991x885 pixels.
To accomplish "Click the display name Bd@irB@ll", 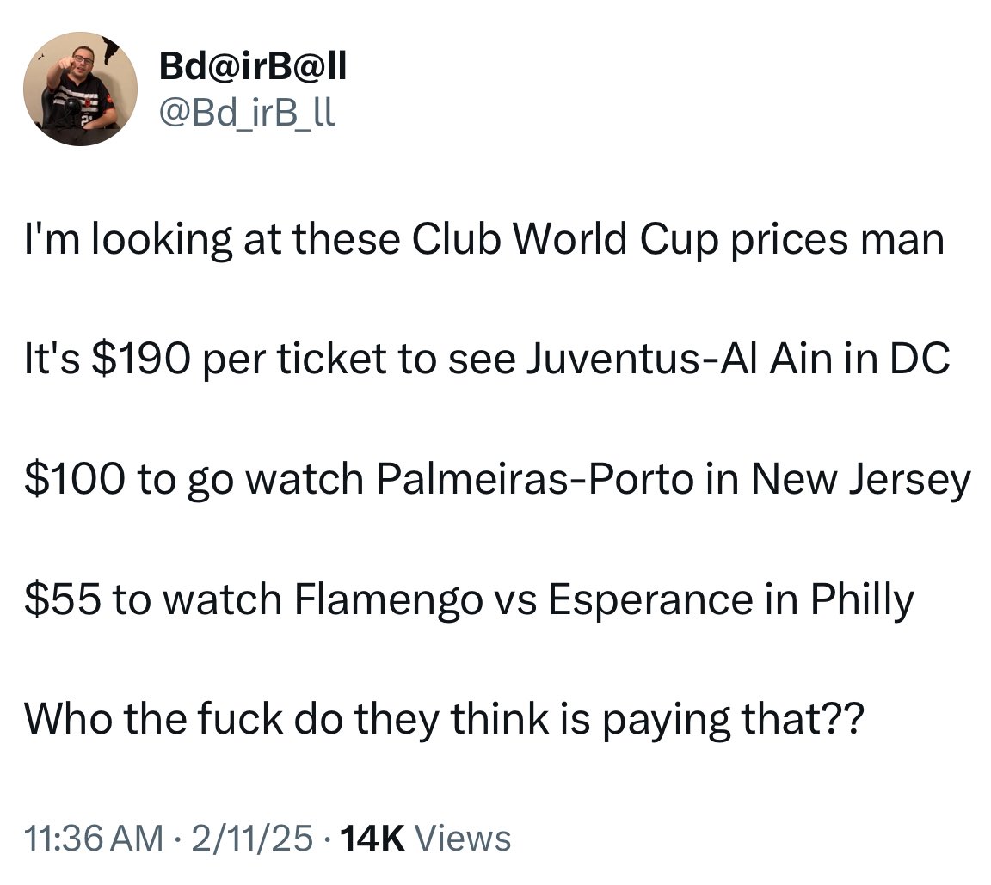I will (253, 66).
